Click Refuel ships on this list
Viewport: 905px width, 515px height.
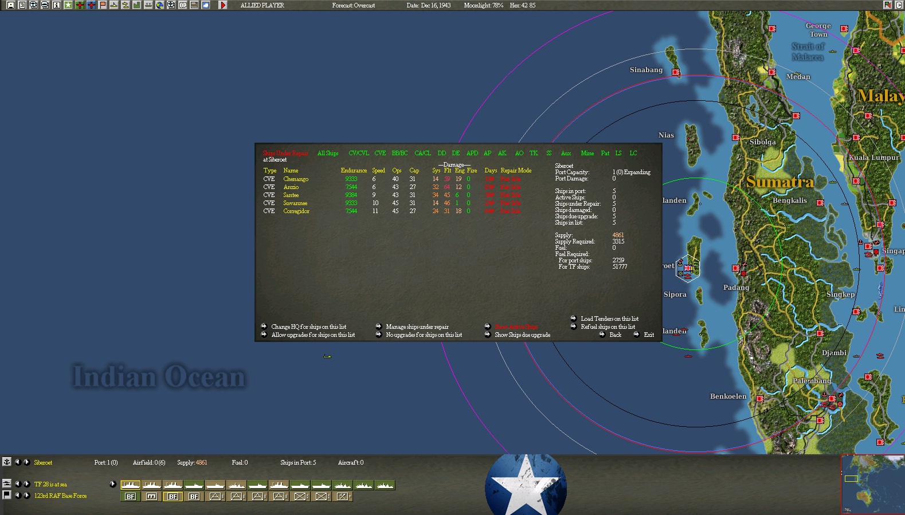608,327
